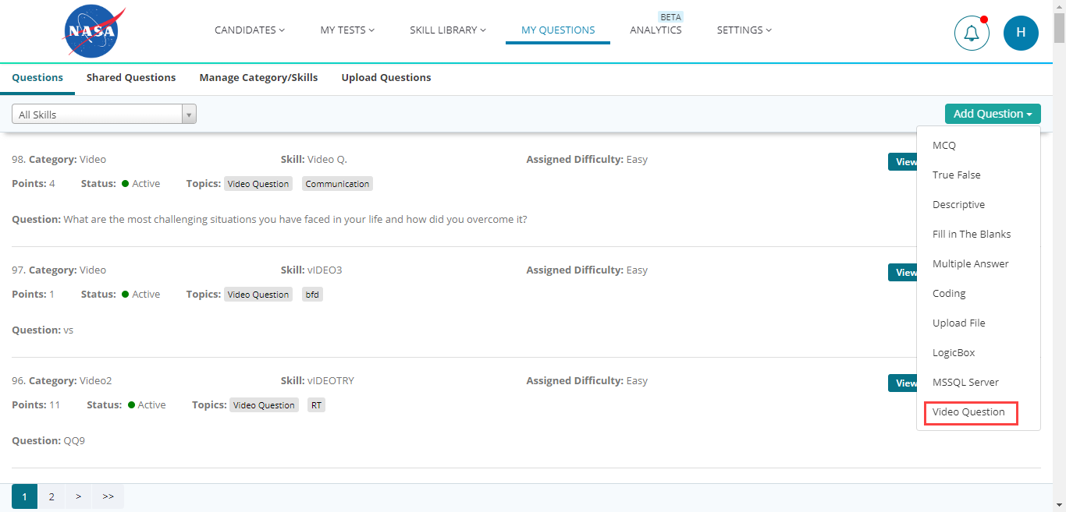Click the Add Question dropdown button
This screenshot has height=512, width=1066.
tap(993, 114)
